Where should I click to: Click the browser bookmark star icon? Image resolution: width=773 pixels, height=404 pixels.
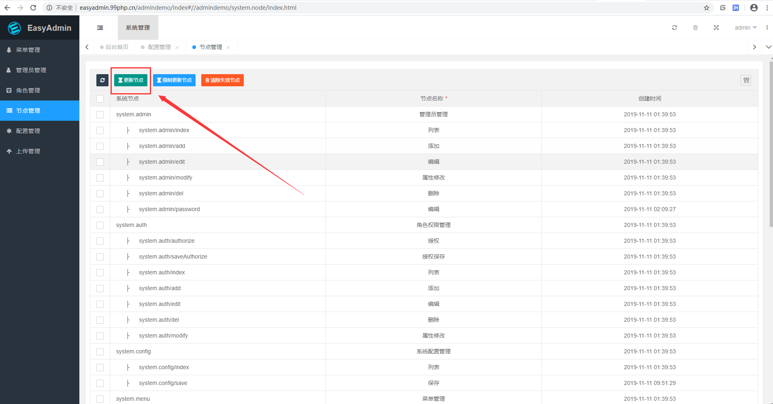(x=706, y=8)
